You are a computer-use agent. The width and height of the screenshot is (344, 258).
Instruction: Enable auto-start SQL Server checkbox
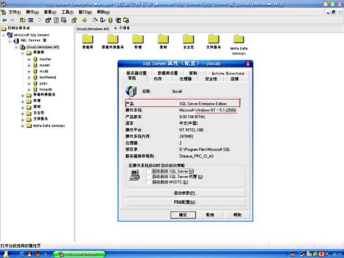149,171
